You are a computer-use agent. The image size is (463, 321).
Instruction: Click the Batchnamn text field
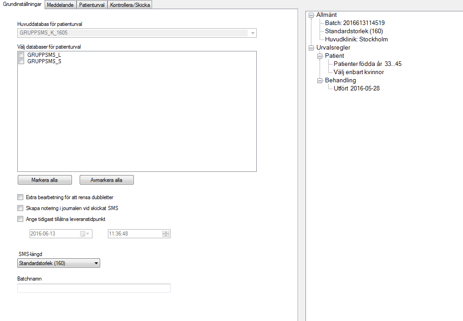click(x=94, y=288)
